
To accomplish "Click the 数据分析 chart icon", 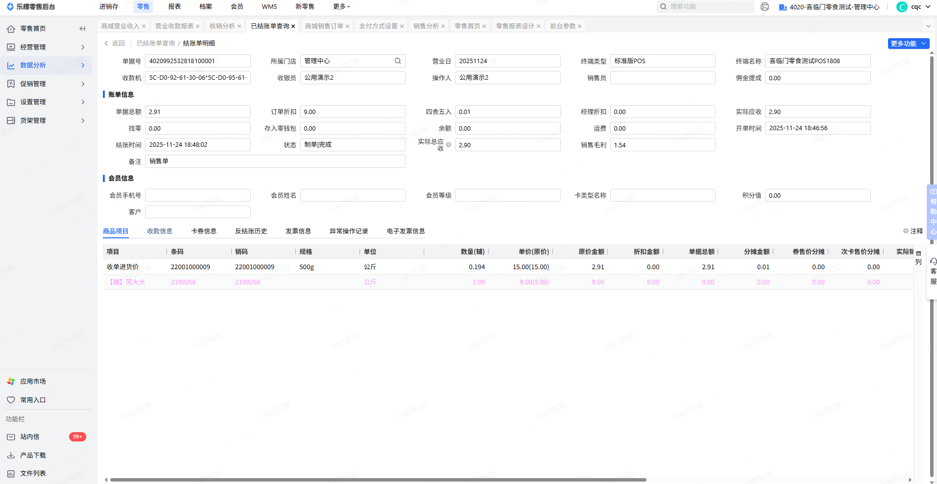I will 11,66.
